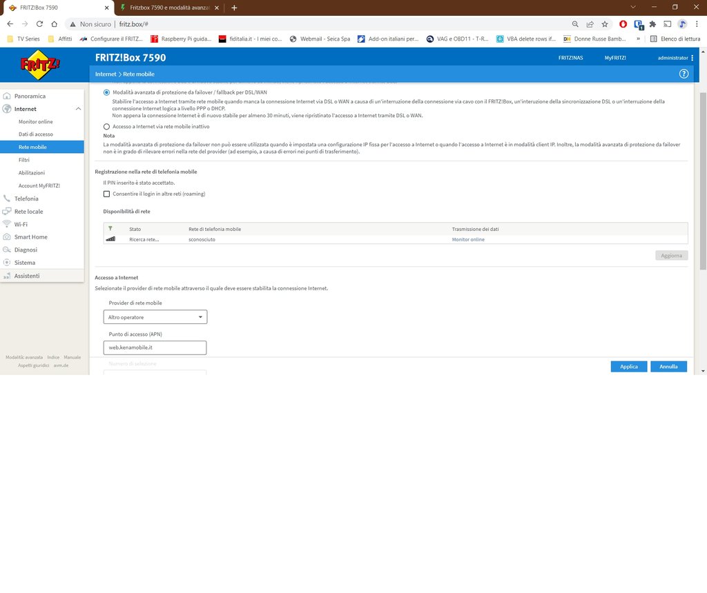The width and height of the screenshot is (707, 593).
Task: Open avm.de footer link
Action: 61,365
